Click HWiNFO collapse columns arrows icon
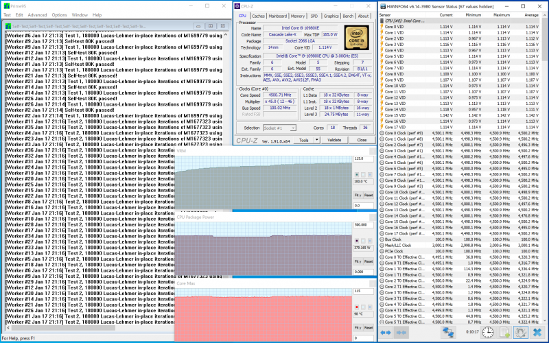 coord(401,332)
